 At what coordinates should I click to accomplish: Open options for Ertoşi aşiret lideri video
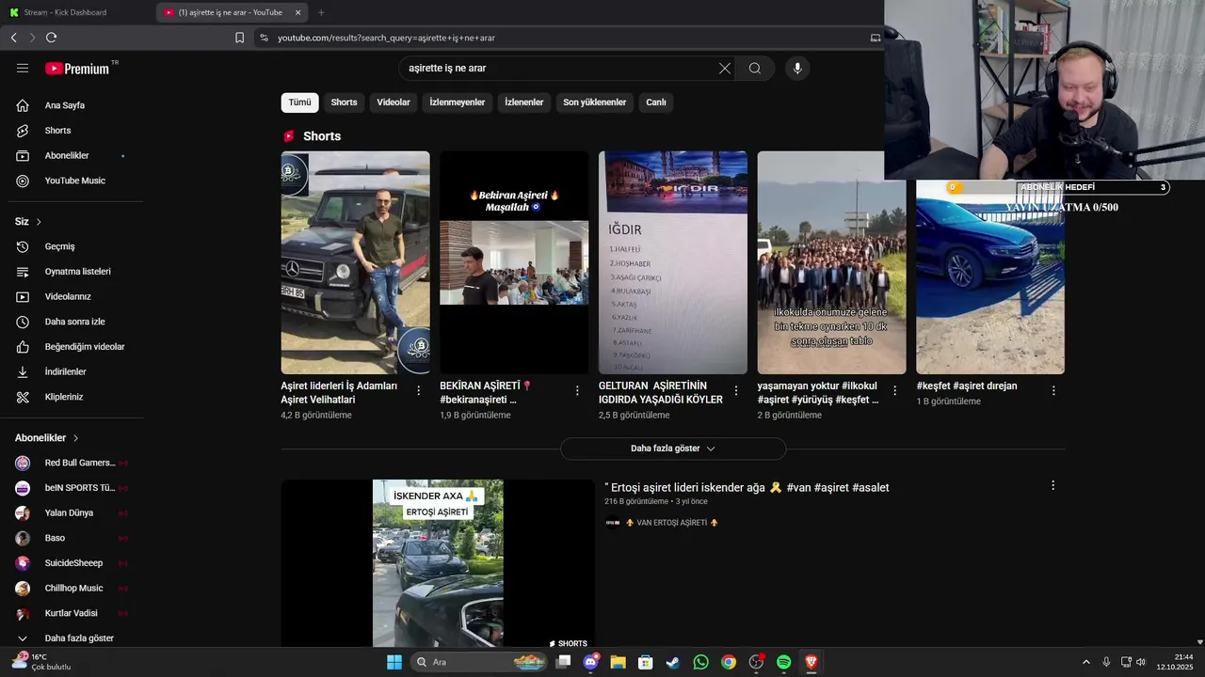coord(1053,485)
